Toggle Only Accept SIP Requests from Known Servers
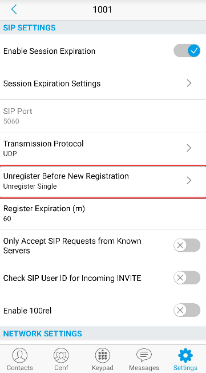 click(187, 245)
